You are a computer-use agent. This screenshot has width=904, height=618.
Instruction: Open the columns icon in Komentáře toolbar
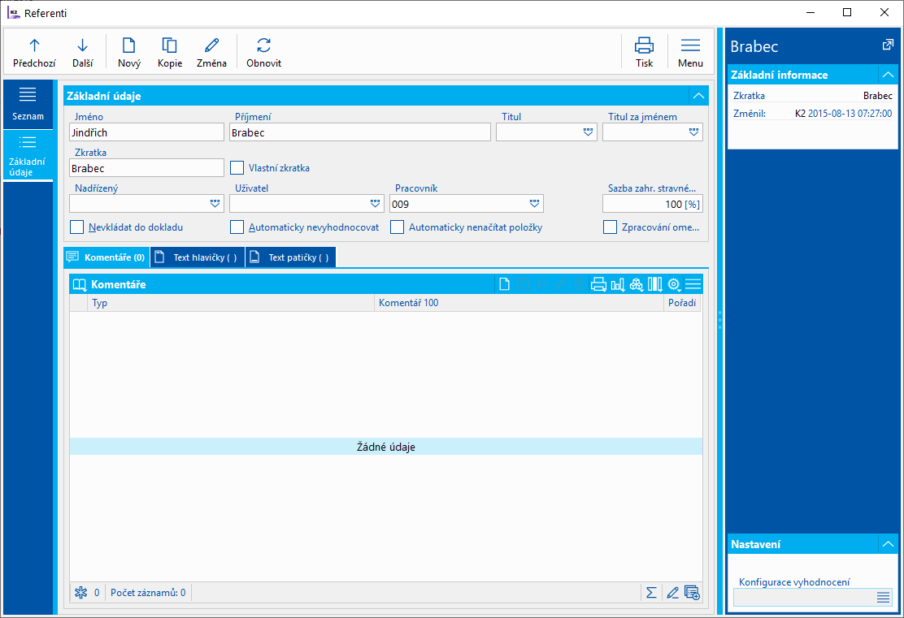[655, 284]
